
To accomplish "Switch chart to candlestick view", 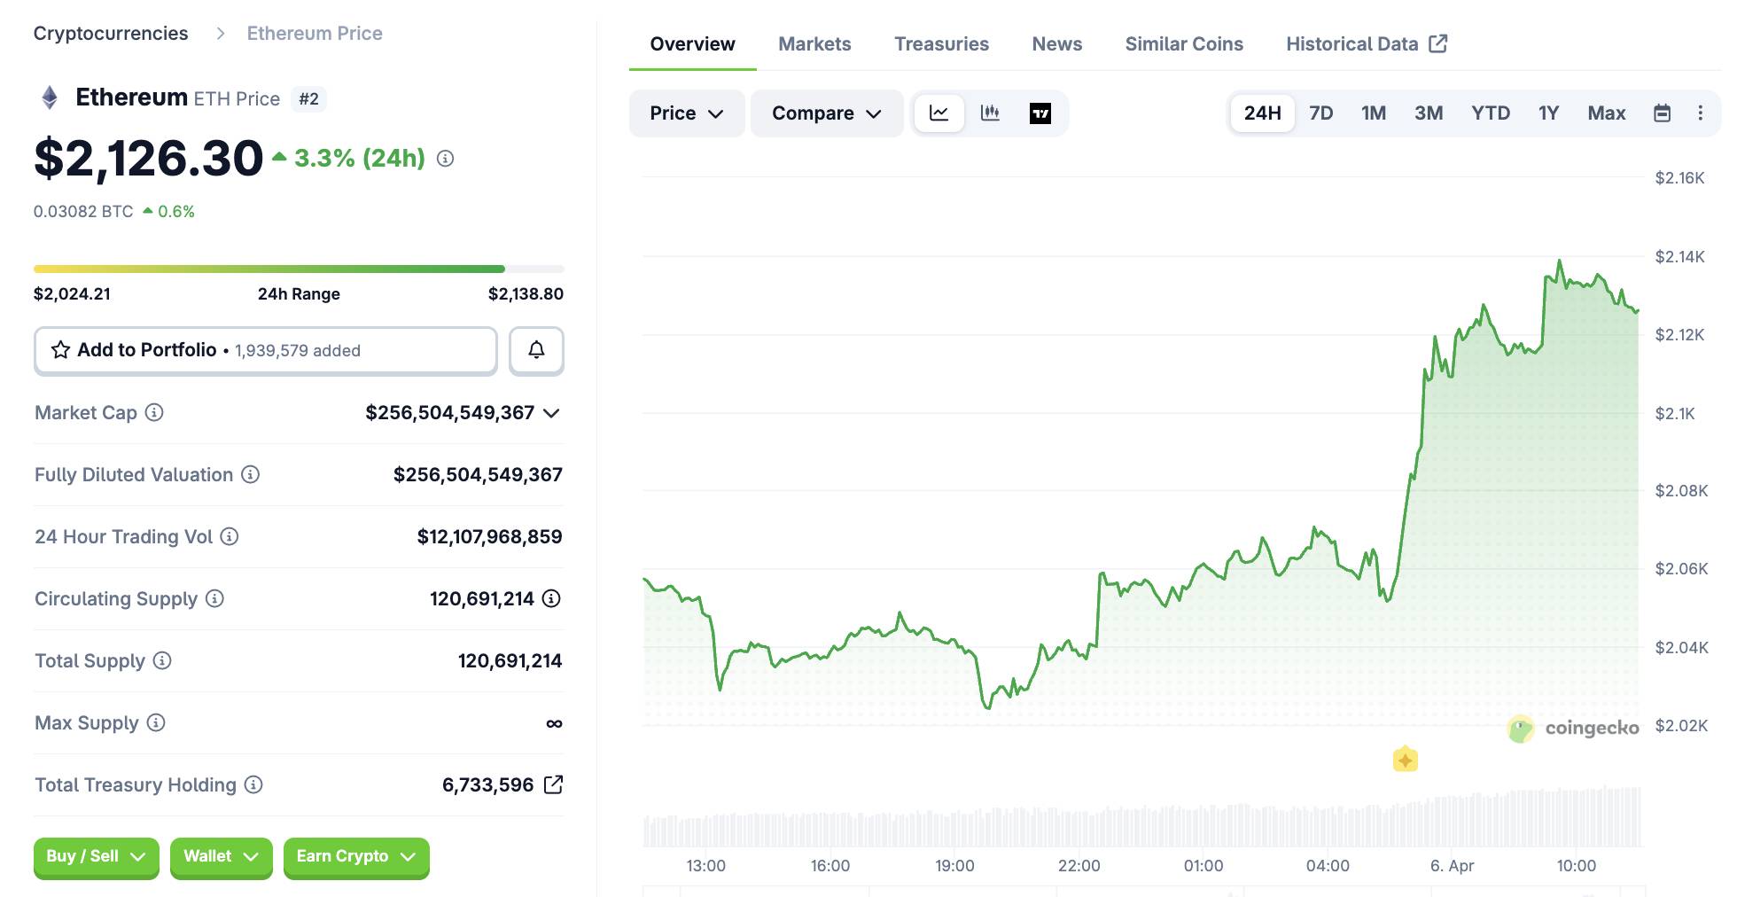I will pos(990,113).
